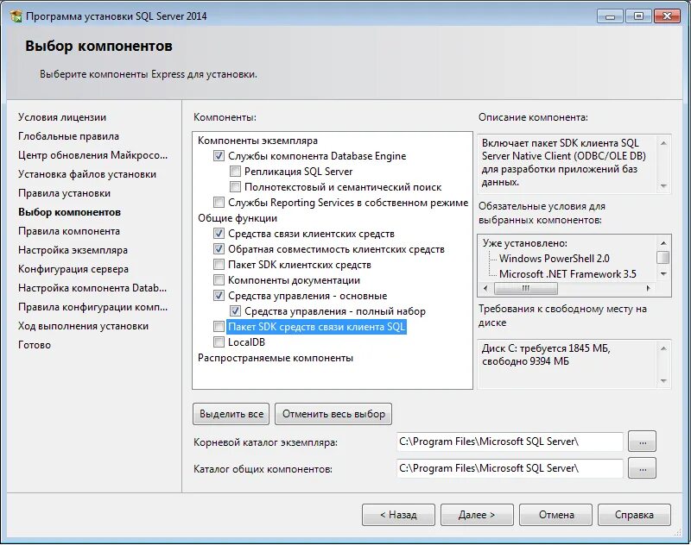
Task: Select Общие функции group header
Action: 238,218
